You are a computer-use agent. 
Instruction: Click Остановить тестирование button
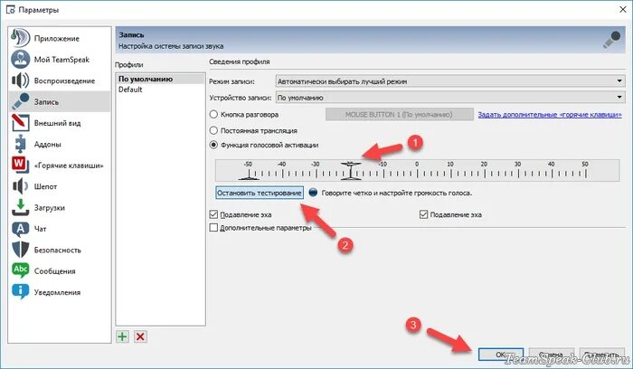click(x=260, y=193)
